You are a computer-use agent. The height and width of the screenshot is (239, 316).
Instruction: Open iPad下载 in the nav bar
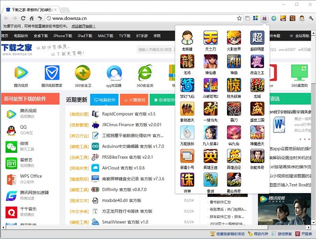click(x=85, y=36)
